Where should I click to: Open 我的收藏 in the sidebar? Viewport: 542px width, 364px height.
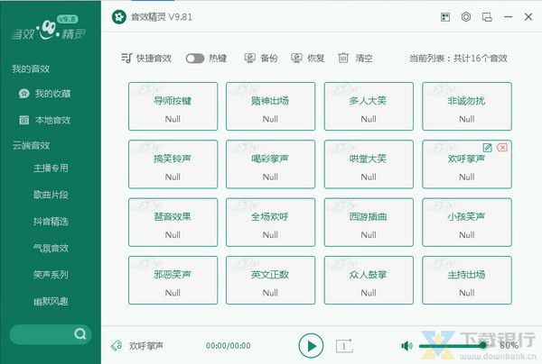pyautogui.click(x=45, y=94)
